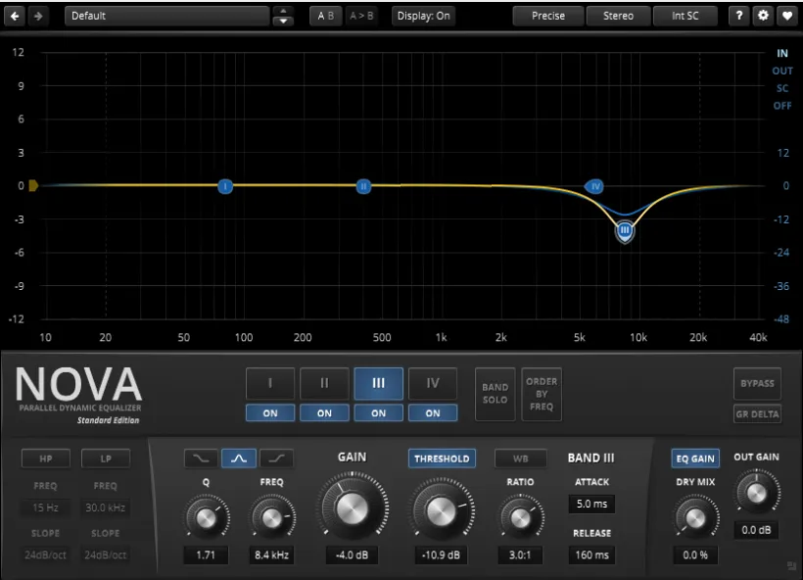Click the Q knob

[x=206, y=518]
